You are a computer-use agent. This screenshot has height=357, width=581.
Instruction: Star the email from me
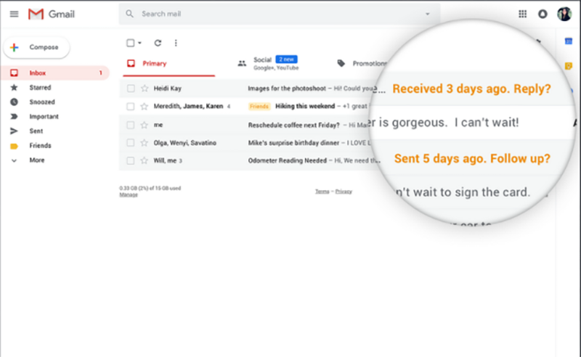[145, 125]
